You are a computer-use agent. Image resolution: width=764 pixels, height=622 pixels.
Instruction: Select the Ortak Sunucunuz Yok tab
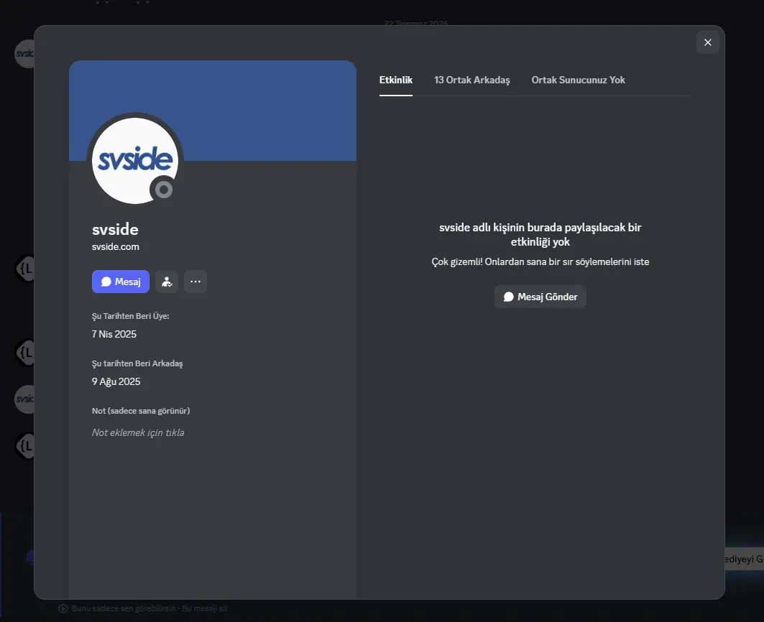click(x=578, y=80)
